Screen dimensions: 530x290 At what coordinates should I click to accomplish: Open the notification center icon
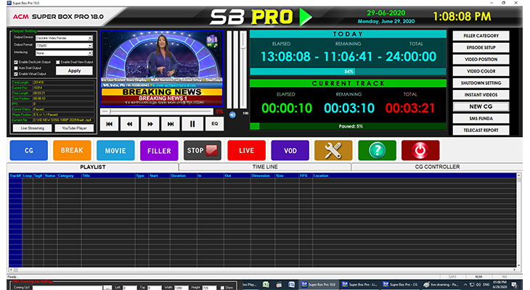515,285
